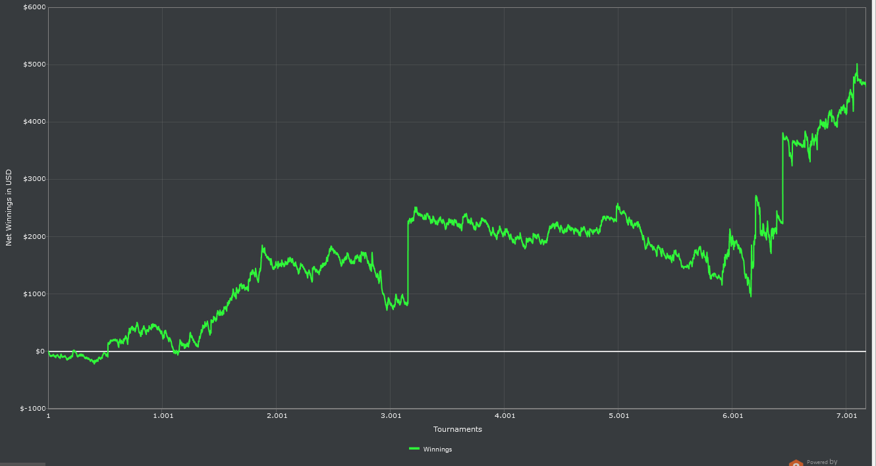This screenshot has width=876, height=466.
Task: Click the $-1000 y-axis label
Action: 32,408
